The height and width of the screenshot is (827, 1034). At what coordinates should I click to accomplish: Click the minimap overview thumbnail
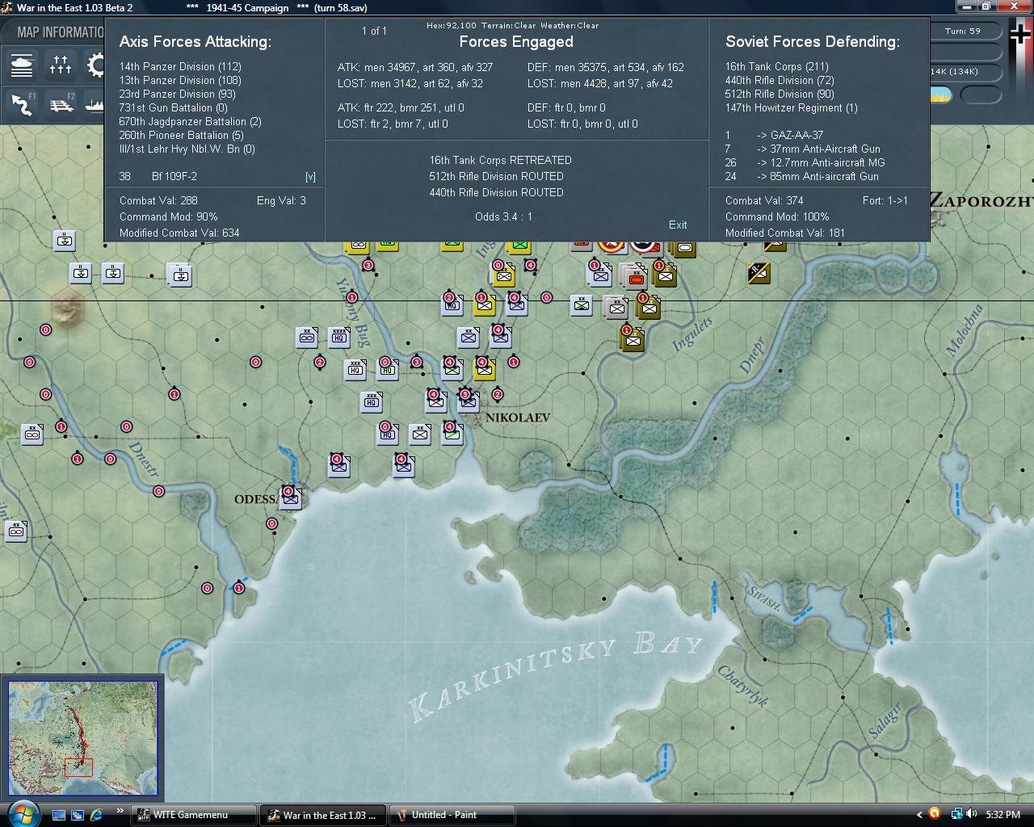click(82, 738)
